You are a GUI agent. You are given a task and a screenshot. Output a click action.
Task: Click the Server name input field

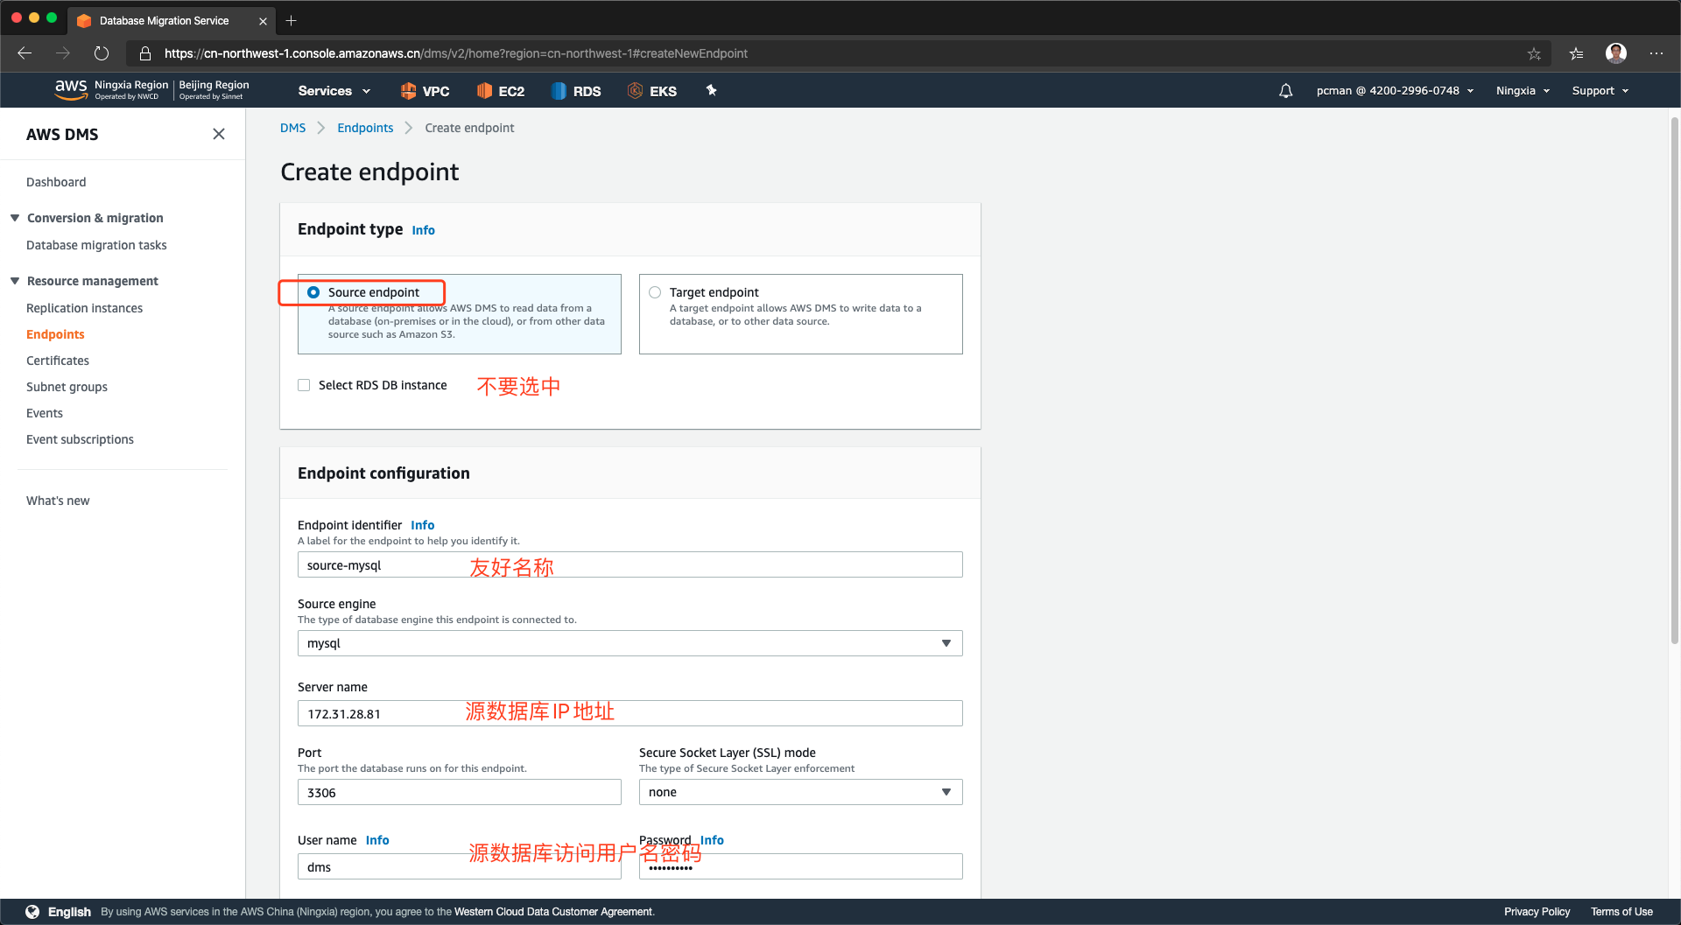tap(629, 713)
